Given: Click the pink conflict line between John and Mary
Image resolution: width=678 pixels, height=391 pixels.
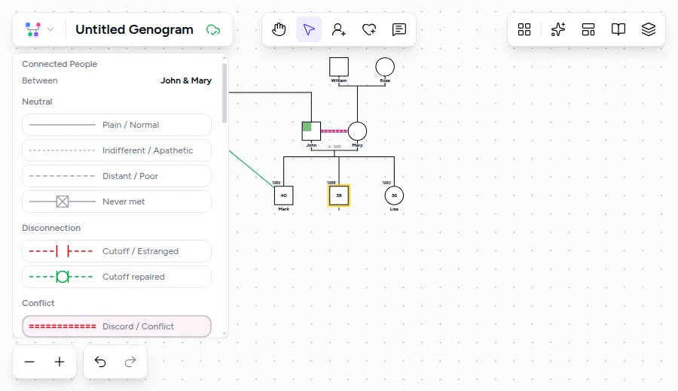Looking at the screenshot, I should pyautogui.click(x=334, y=131).
